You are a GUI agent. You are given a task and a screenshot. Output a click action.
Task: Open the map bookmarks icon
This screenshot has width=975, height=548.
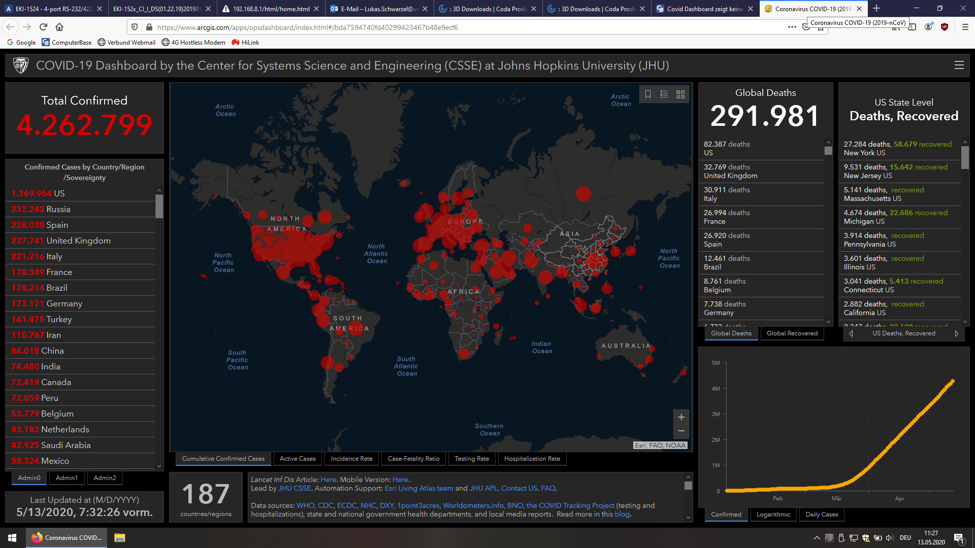[648, 94]
